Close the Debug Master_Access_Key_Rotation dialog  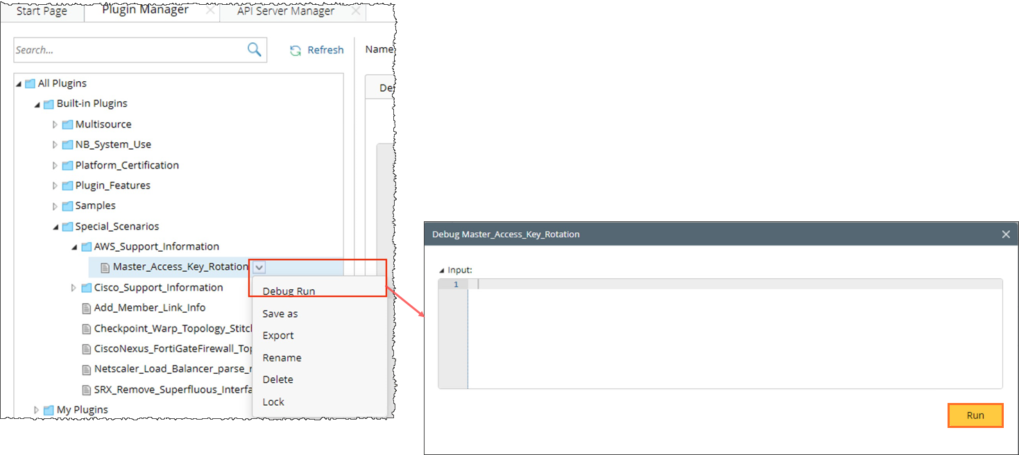(1006, 234)
